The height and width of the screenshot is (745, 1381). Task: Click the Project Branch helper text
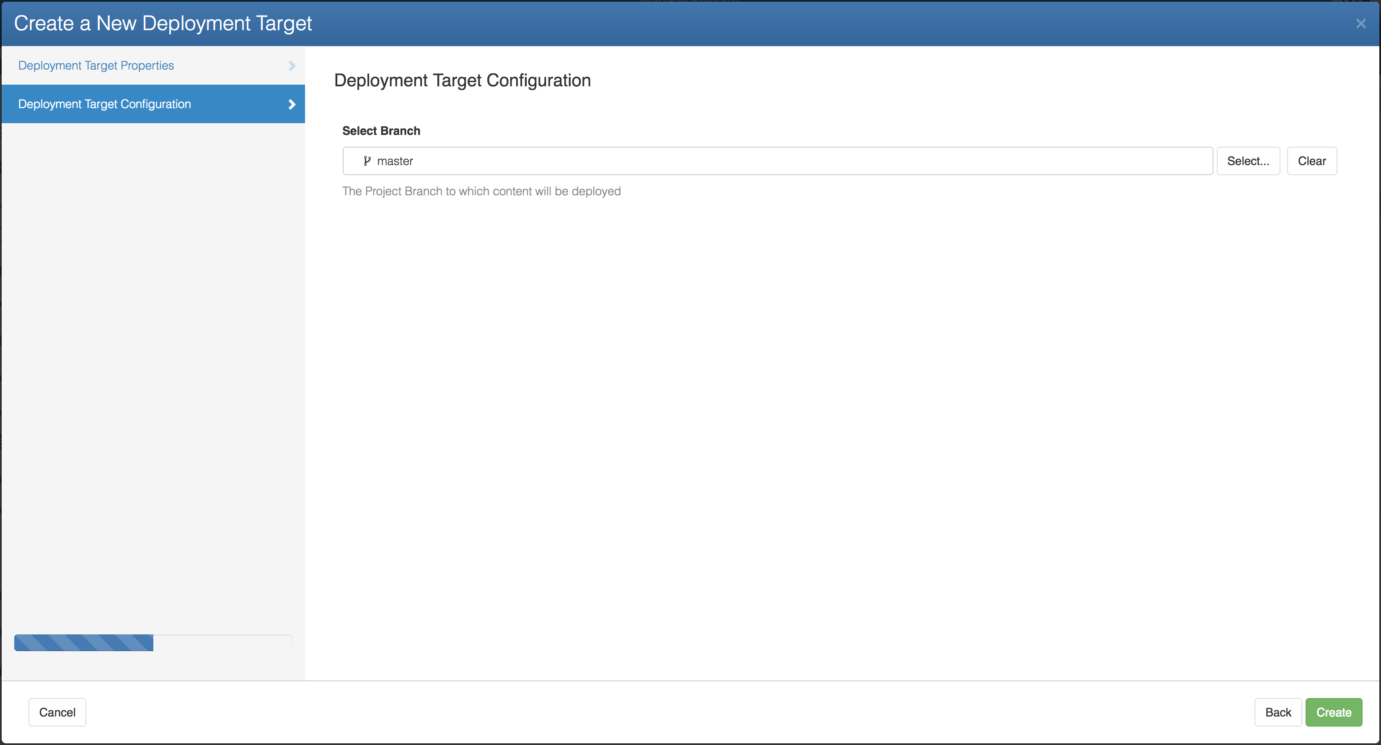coord(481,191)
